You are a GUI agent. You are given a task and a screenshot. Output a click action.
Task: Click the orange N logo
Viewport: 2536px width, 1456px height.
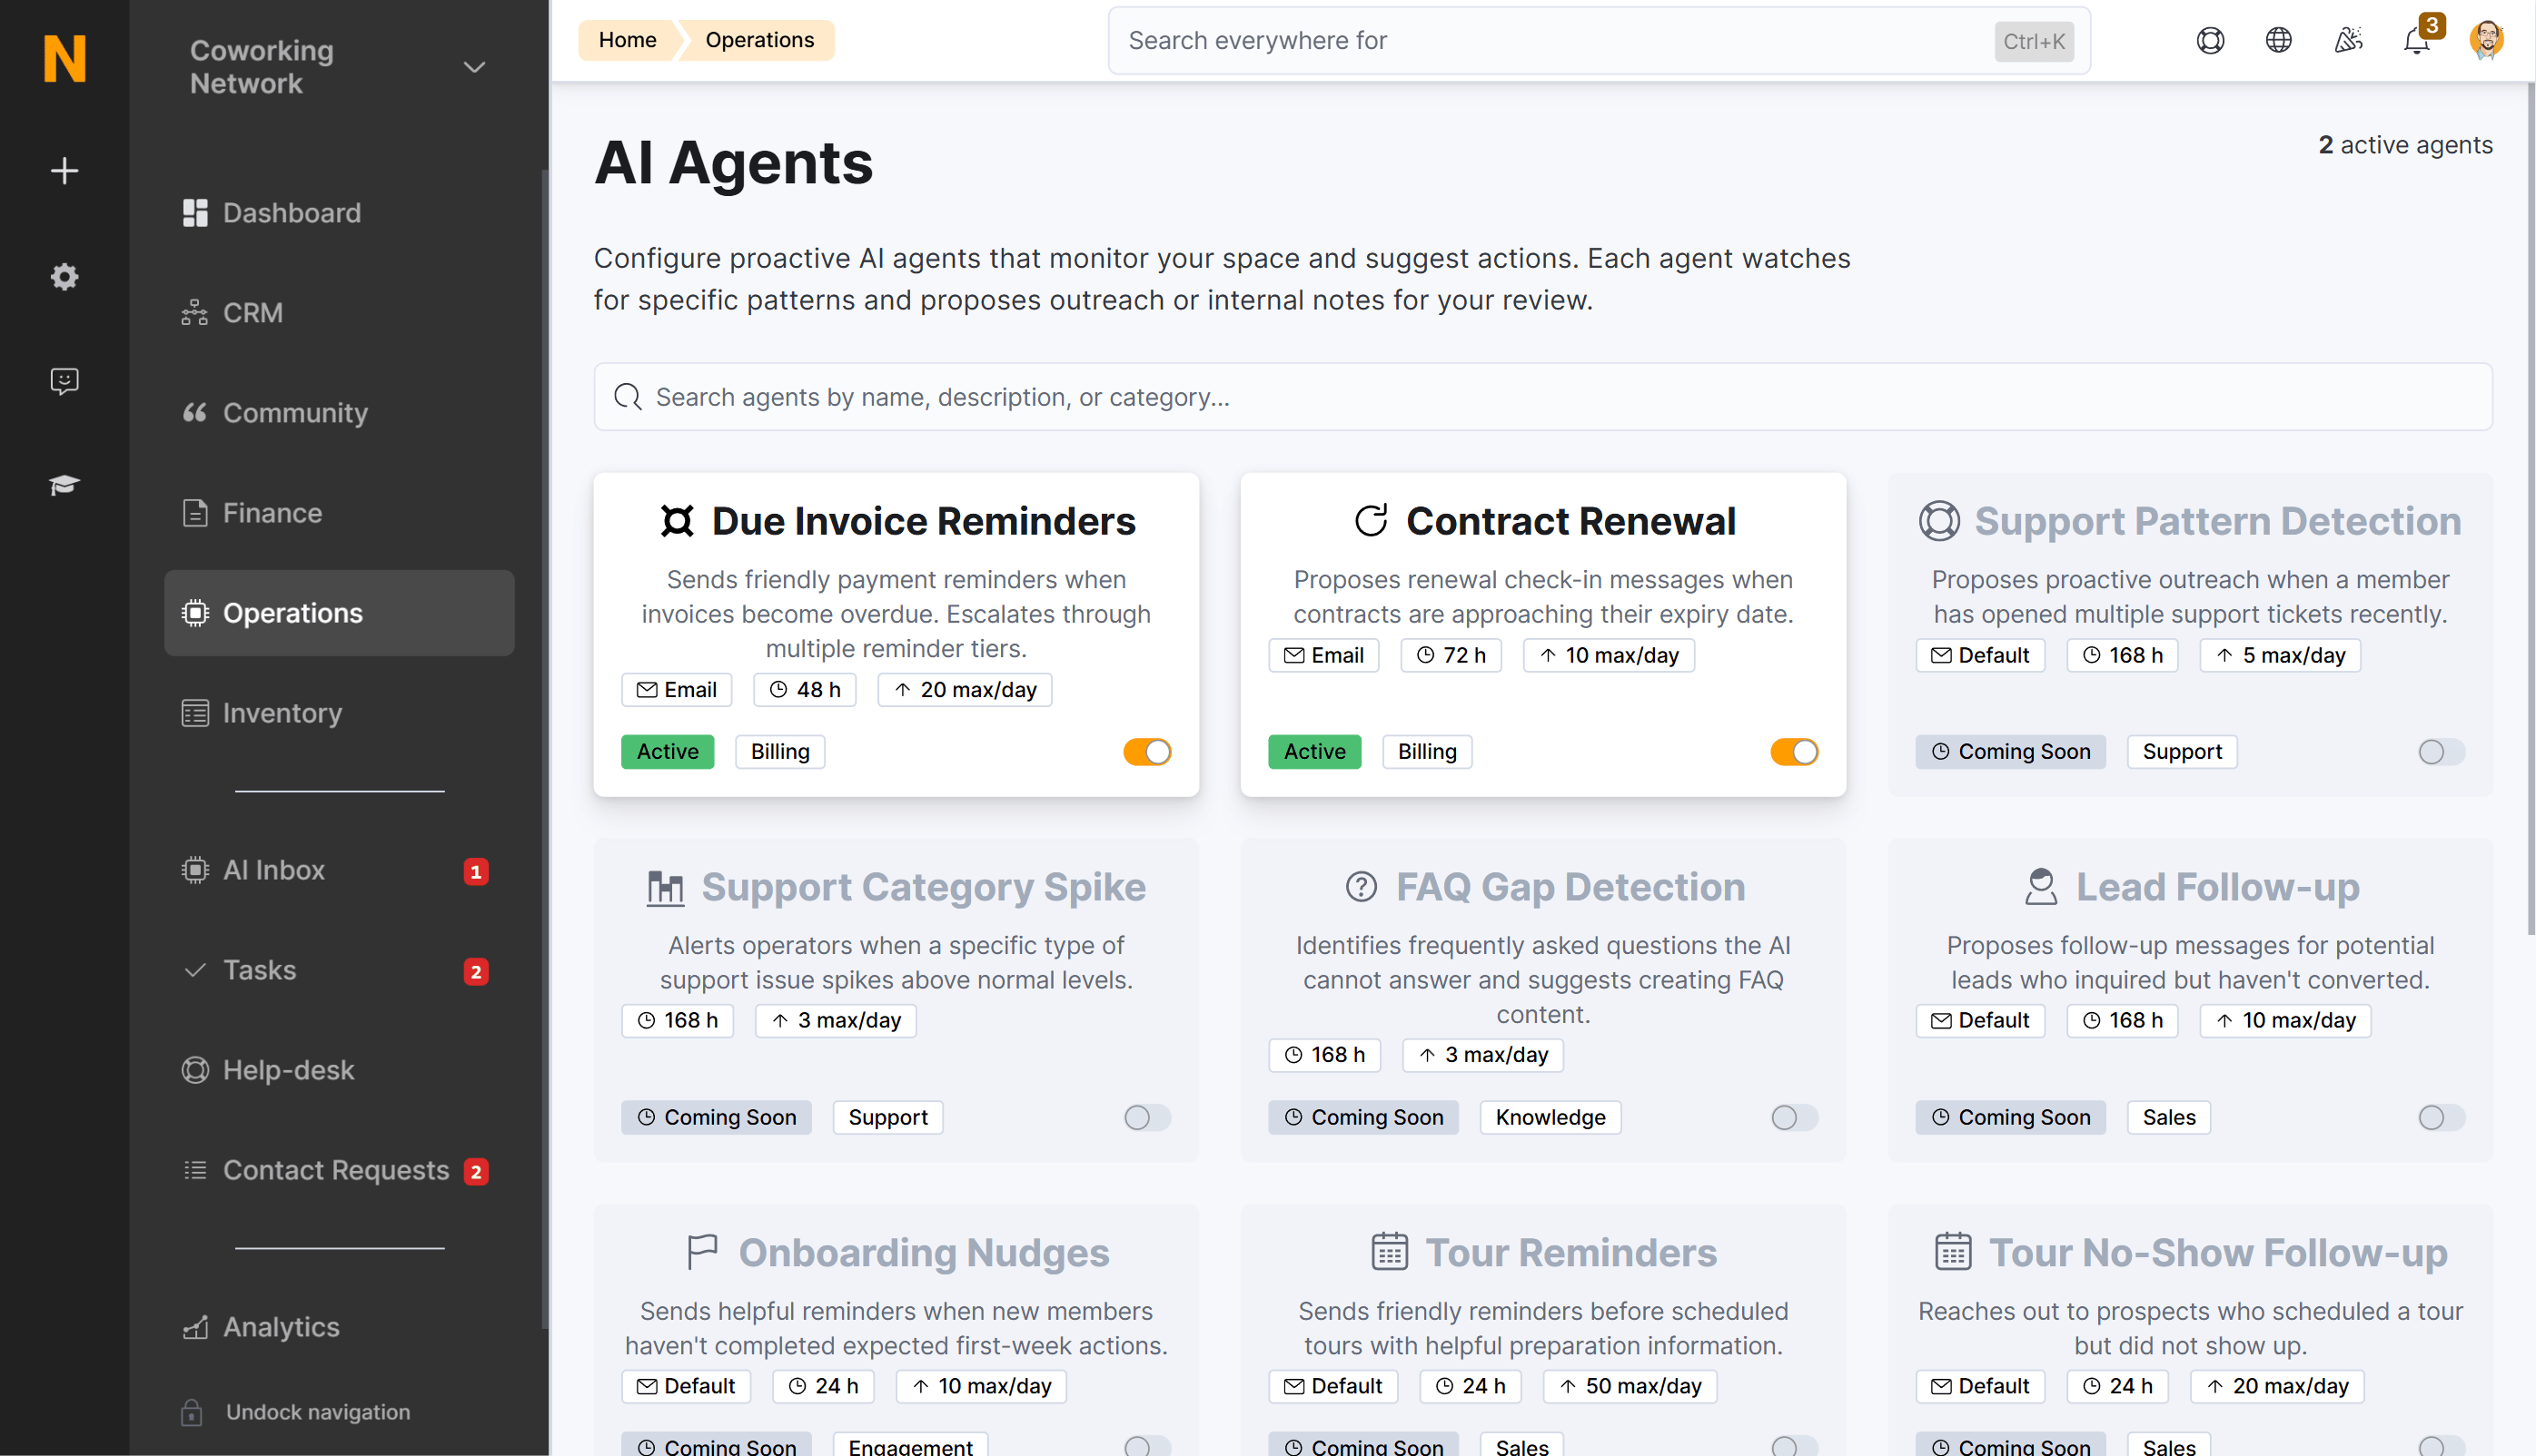(x=65, y=58)
